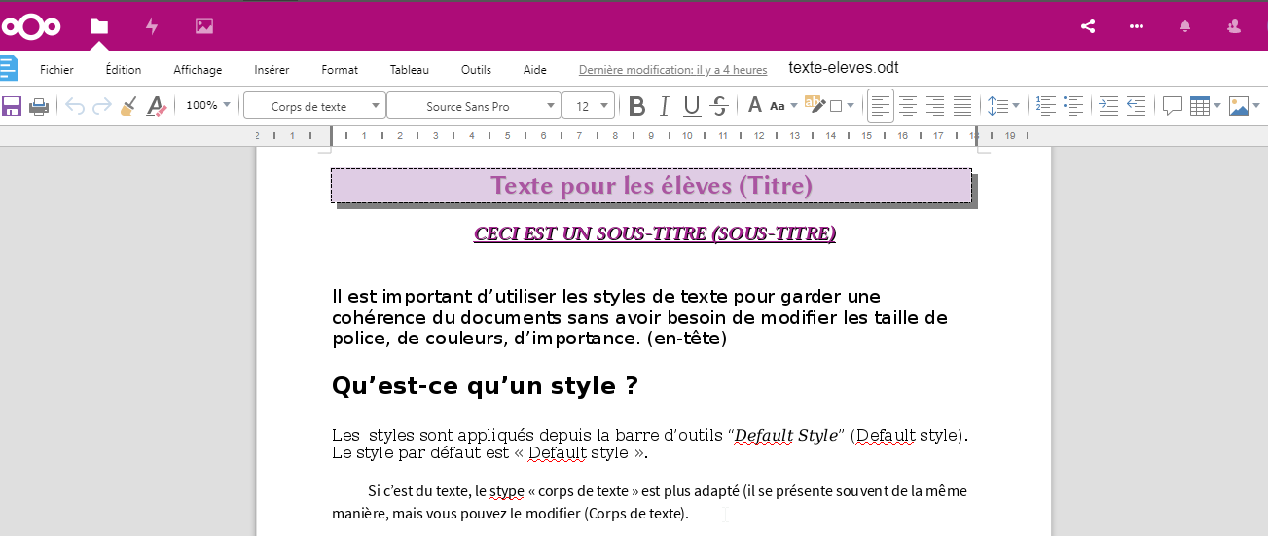Screen dimensions: 1268x536
Task: Click the Save document icon
Action: click(12, 106)
